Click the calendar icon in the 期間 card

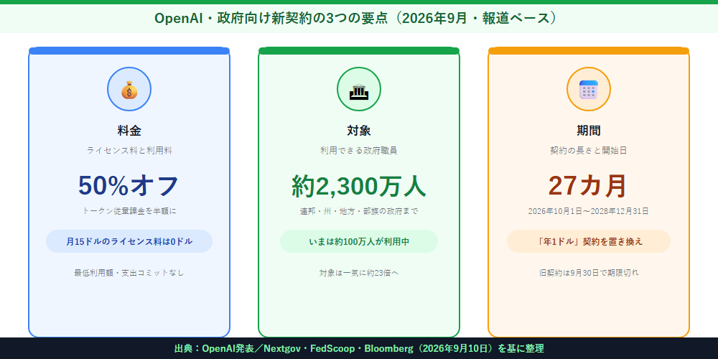589,89
